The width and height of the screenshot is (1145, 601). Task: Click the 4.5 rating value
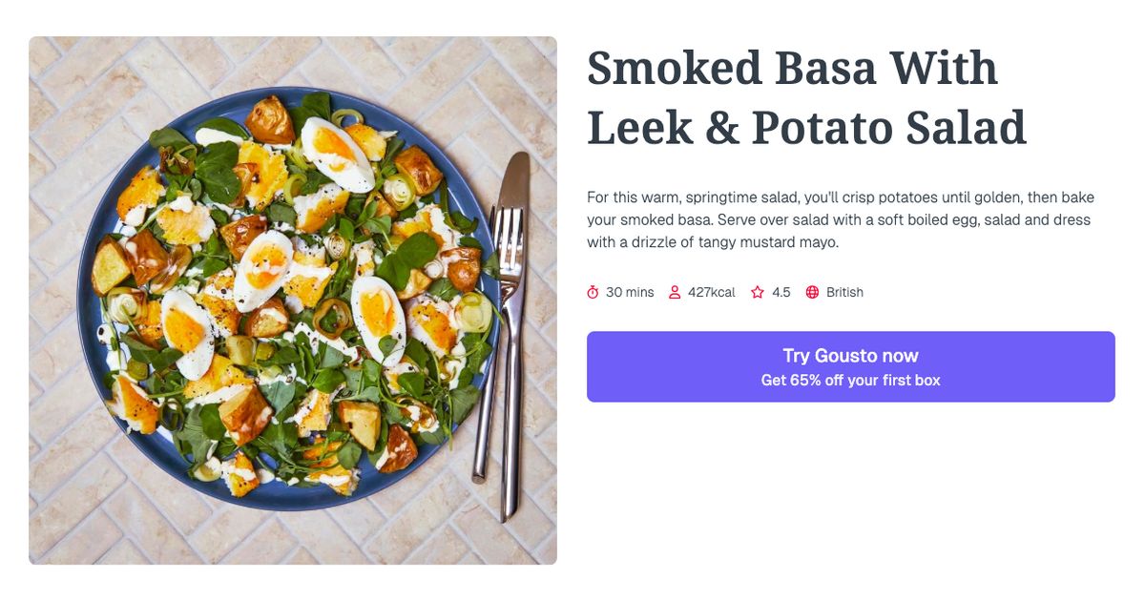click(781, 292)
